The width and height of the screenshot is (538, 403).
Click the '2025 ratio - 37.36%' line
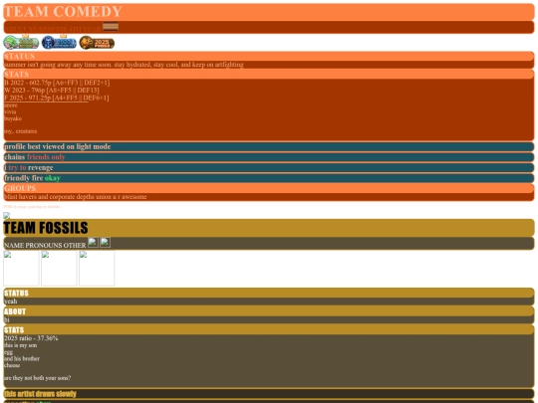coord(31,338)
